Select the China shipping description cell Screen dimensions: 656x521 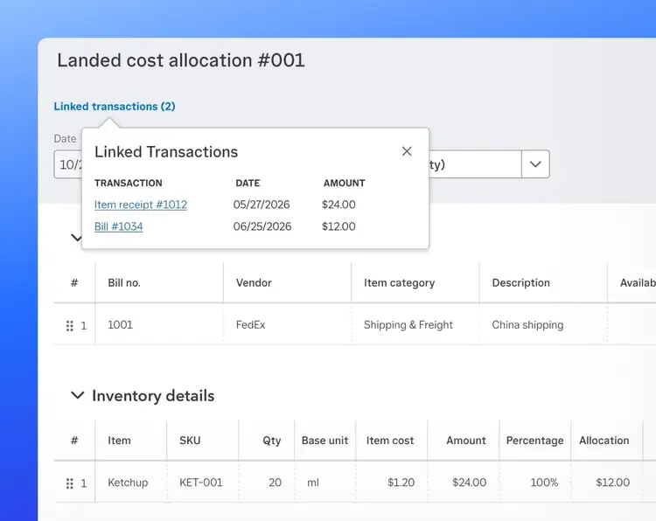543,324
